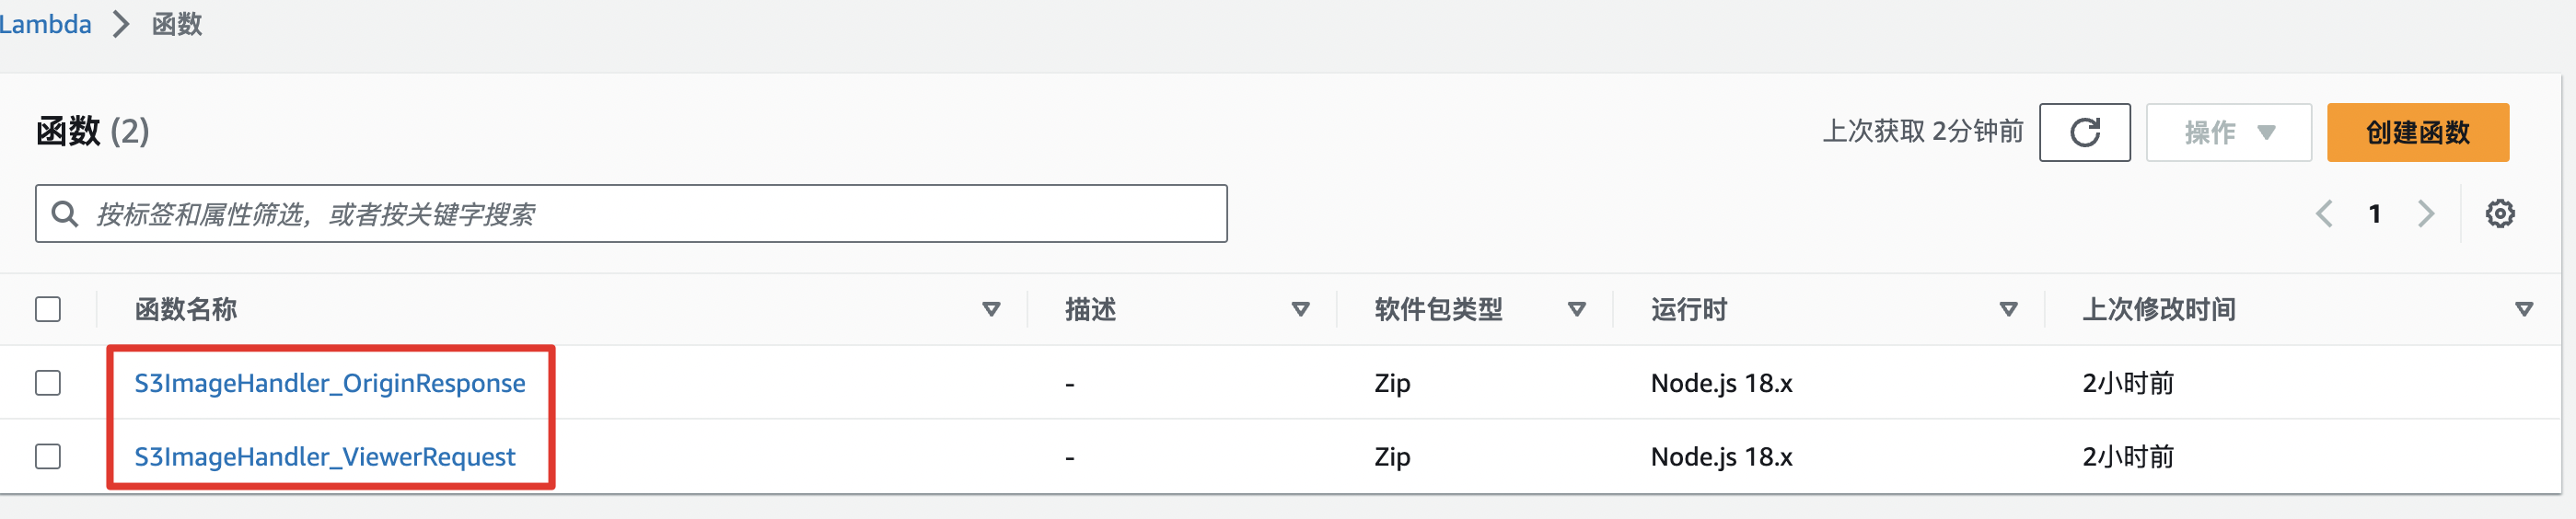The image size is (2576, 519).
Task: Open the 操作 actions dropdown
Action: (x=2228, y=132)
